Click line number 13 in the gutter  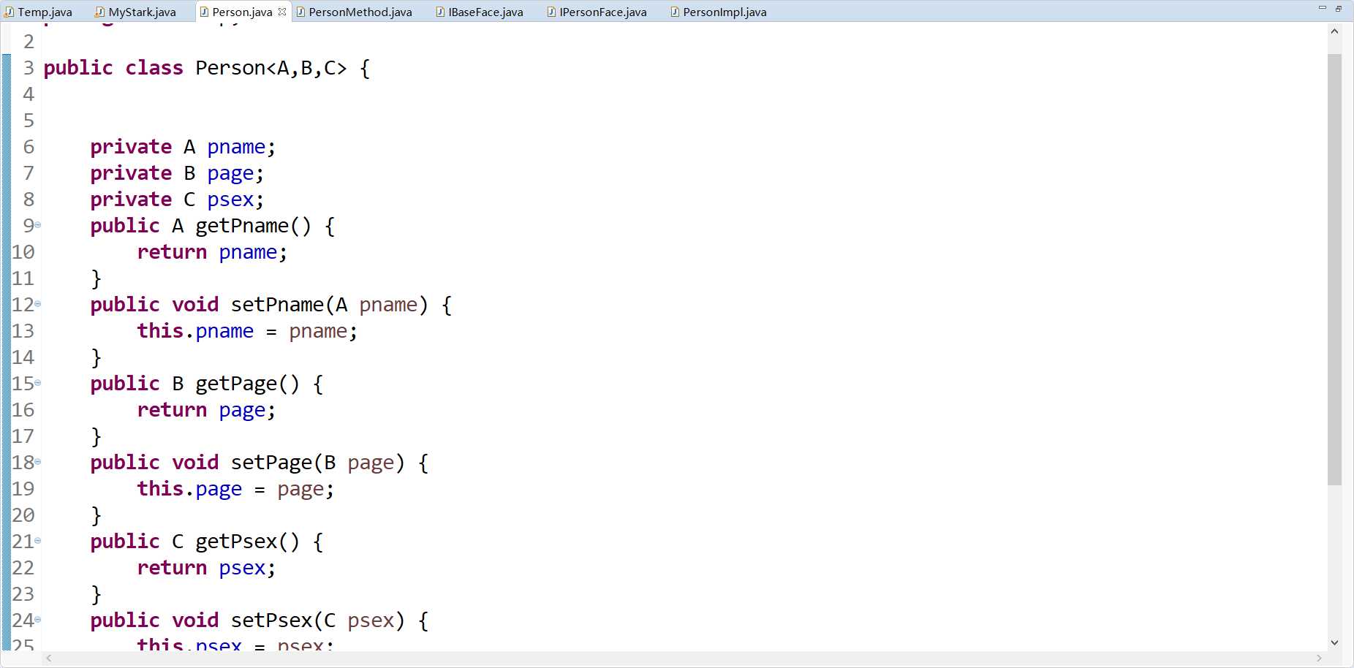click(x=23, y=331)
